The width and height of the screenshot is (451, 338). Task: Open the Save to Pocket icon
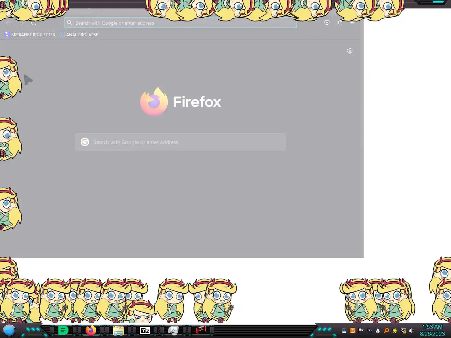(327, 23)
